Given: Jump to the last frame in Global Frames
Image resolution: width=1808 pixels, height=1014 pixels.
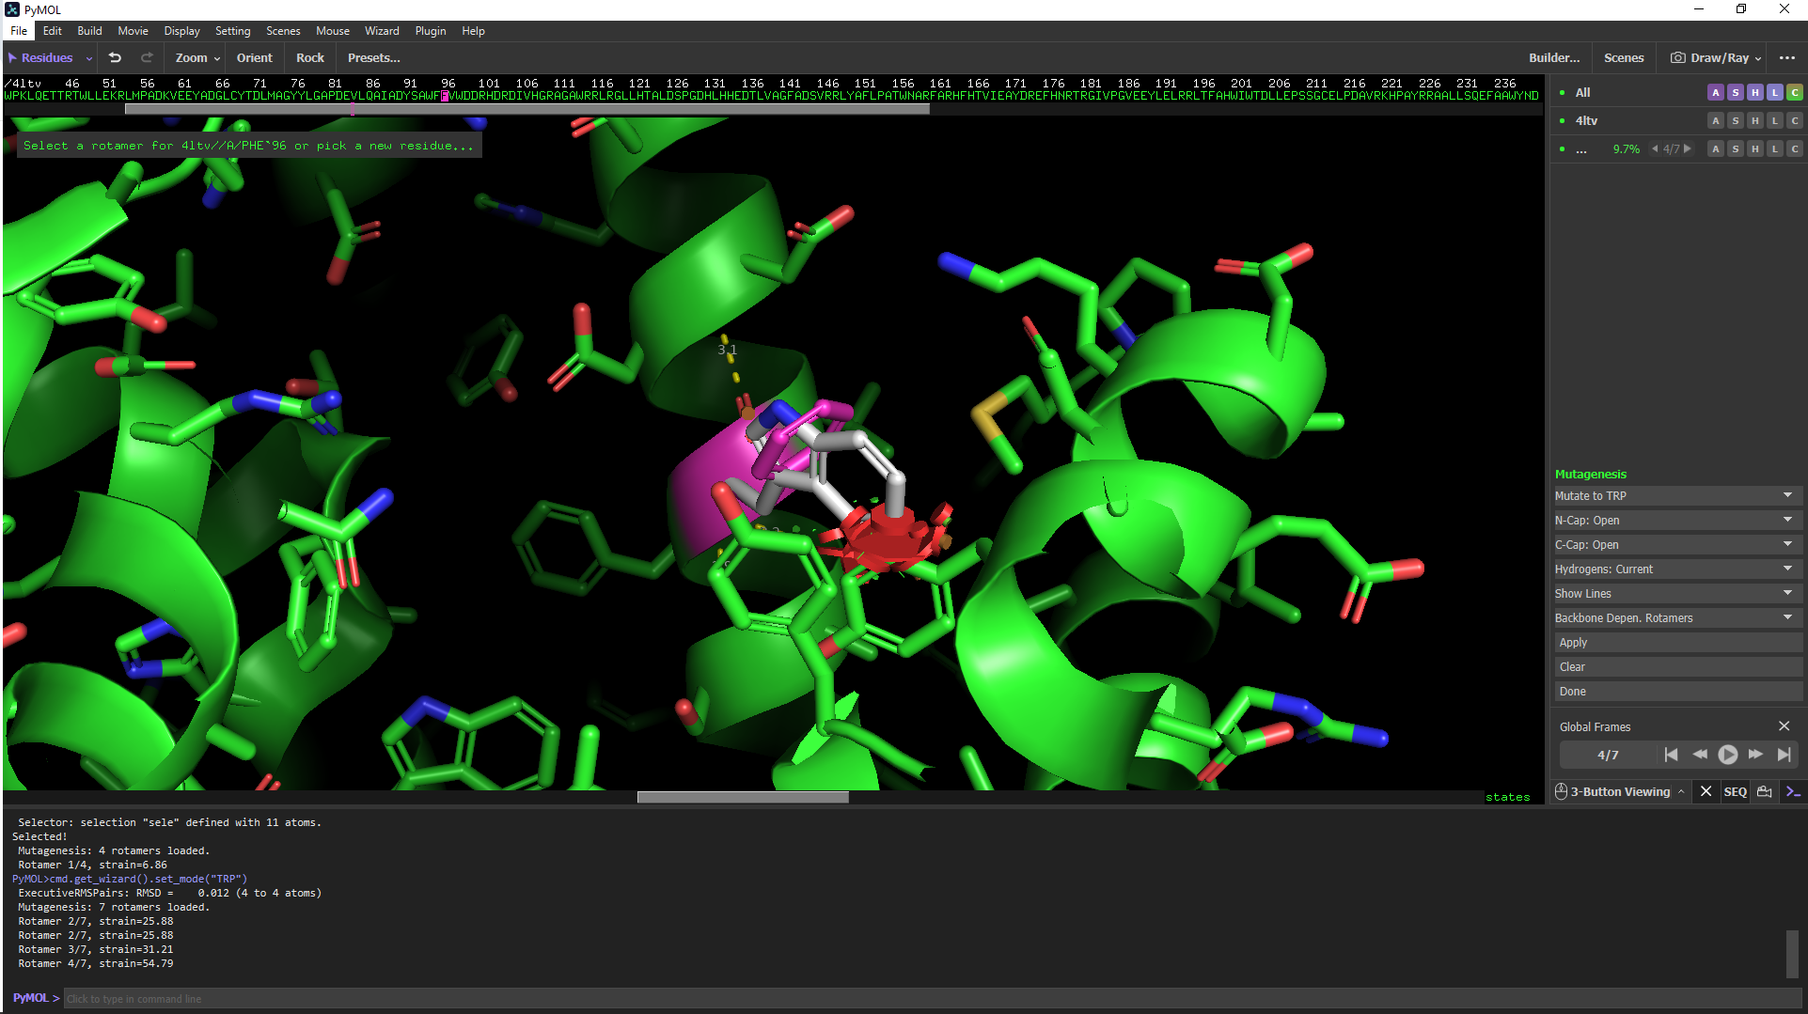Looking at the screenshot, I should [x=1784, y=755].
